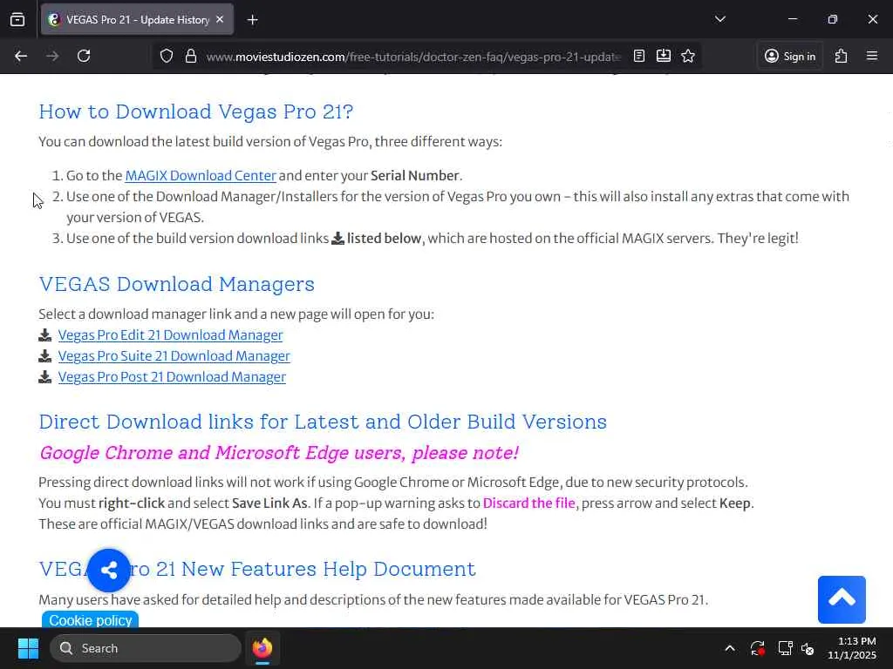Click the taskbar Search box
This screenshot has width=893, height=669.
146,648
